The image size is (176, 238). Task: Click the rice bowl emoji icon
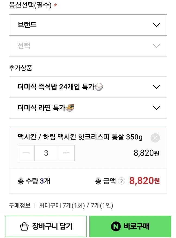pyautogui.click(x=99, y=87)
